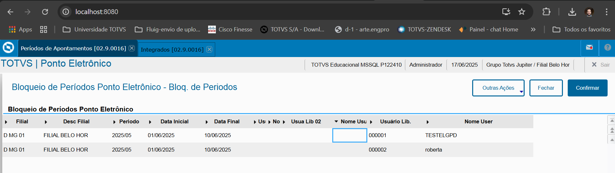Sort by the Periodo column header
Viewport: 615px width, 173px height.
pos(129,122)
